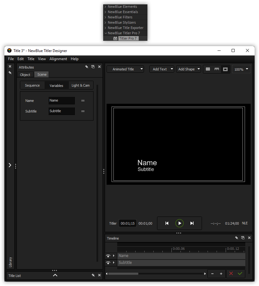Open the Library vertical tab
This screenshot has width=259, height=286.
tap(10, 262)
